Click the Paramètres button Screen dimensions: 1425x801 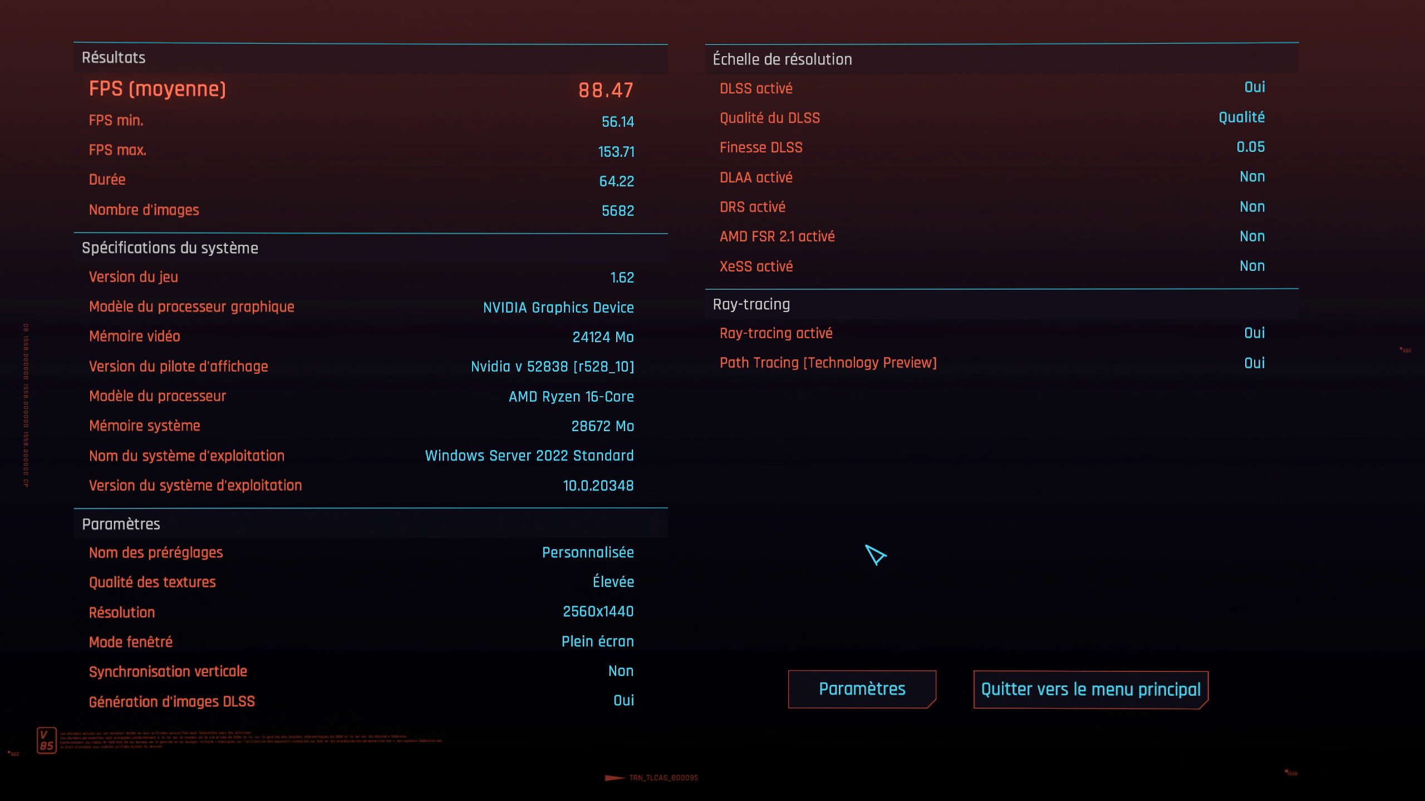[862, 689]
